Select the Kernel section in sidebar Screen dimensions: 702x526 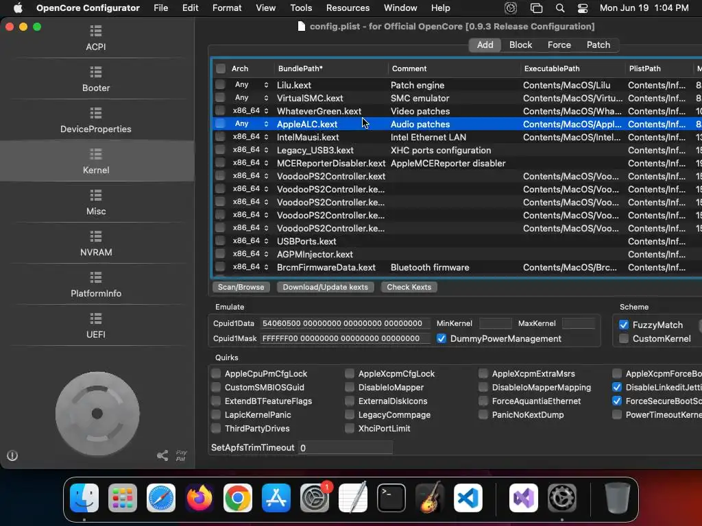coord(96,161)
